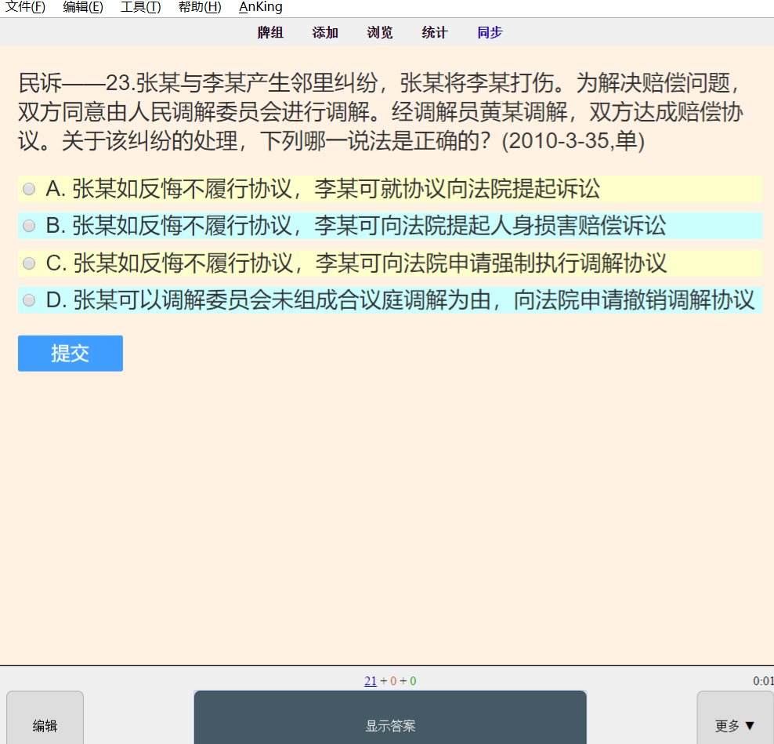This screenshot has height=744, width=774.
Task: Click option D text about 撤销调解协议
Action: [400, 300]
